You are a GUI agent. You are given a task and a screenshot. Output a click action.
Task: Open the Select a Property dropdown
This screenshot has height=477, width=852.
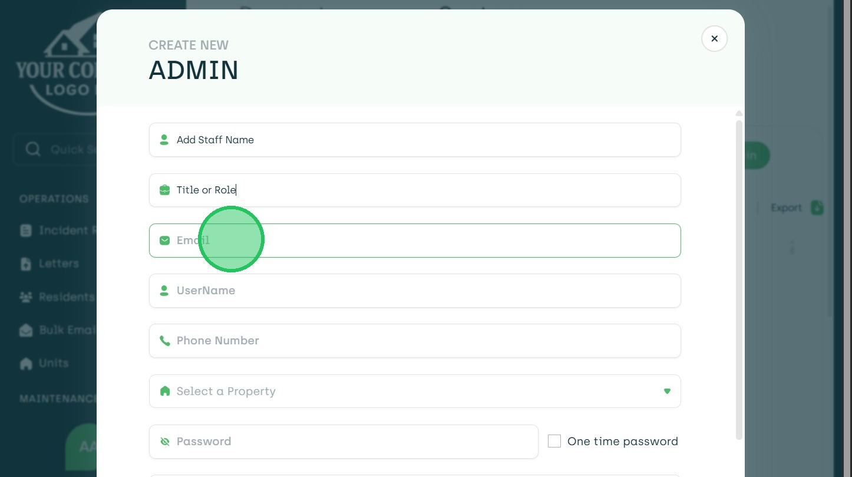(x=412, y=391)
